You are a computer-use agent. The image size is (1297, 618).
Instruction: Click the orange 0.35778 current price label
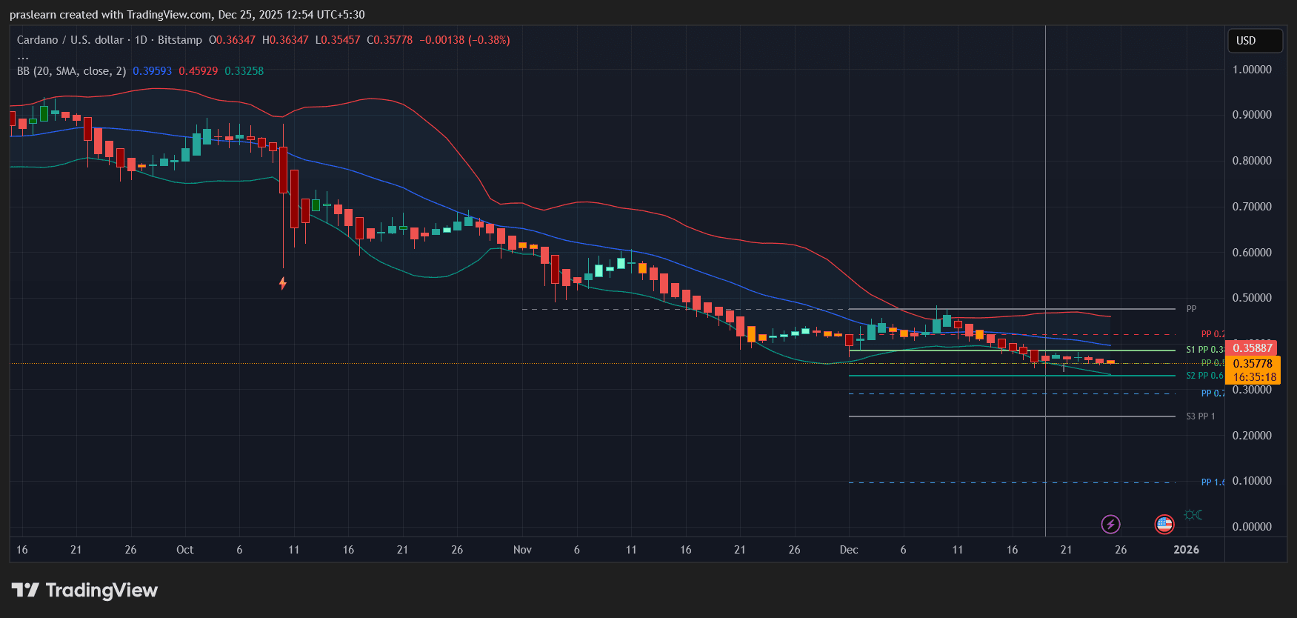[x=1253, y=364]
